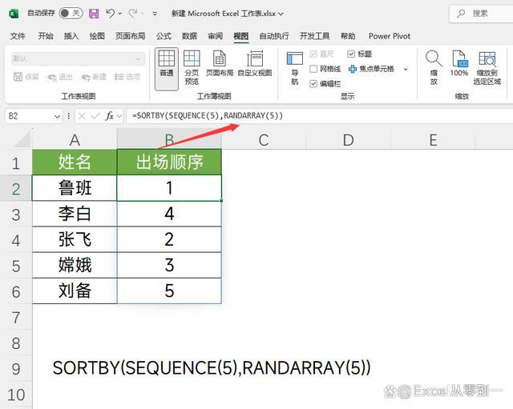Toggle the AutoSave switch
The image size is (513, 409).
coord(71,13)
